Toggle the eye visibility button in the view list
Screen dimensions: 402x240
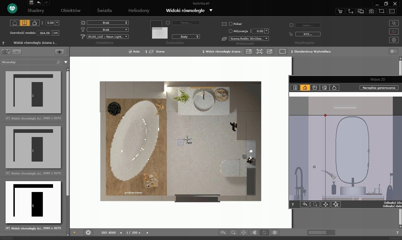59,52
